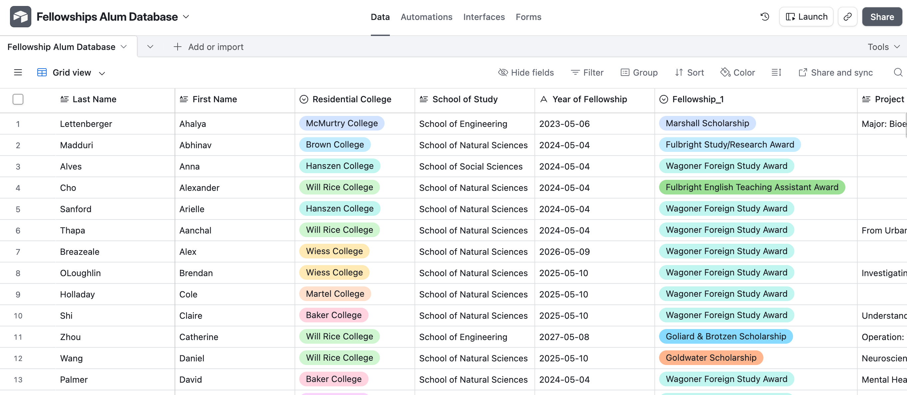Click the School of Study field icon
Screen dimensions: 907x395
tap(424, 99)
